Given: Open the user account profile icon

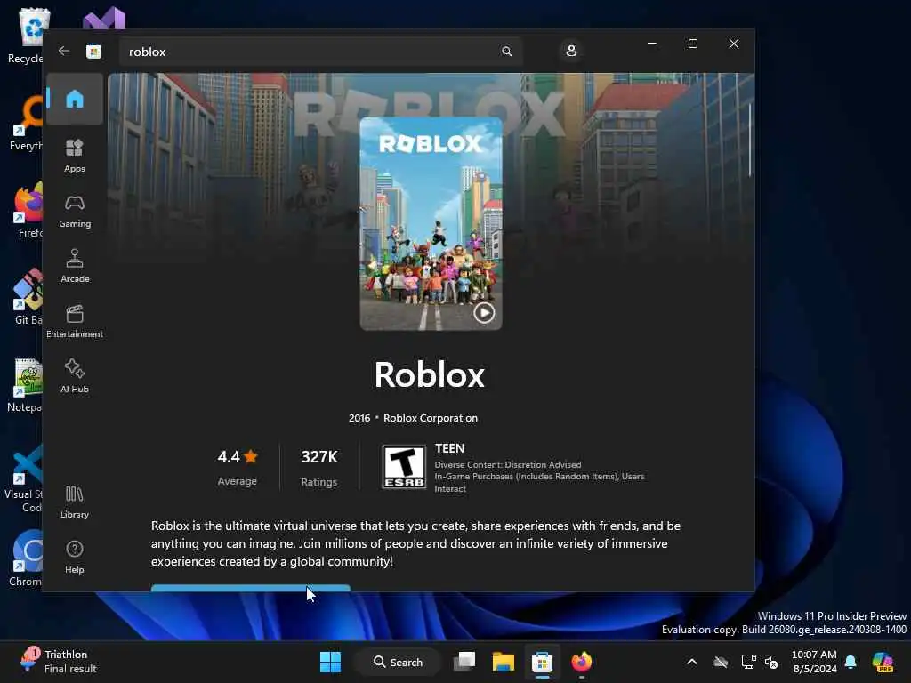Looking at the screenshot, I should (571, 51).
